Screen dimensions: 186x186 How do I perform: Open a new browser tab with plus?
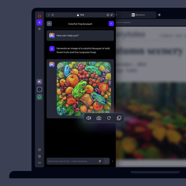[159, 15]
